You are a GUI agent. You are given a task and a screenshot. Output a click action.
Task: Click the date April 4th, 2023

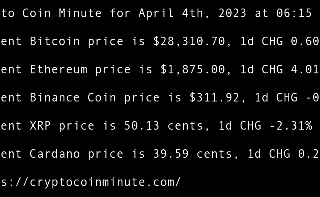click(192, 13)
